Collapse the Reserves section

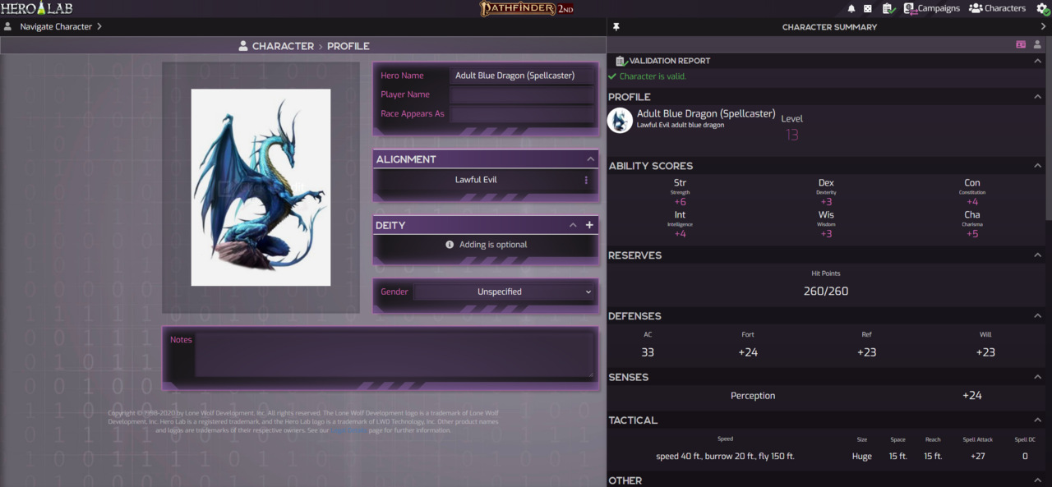click(x=1038, y=255)
